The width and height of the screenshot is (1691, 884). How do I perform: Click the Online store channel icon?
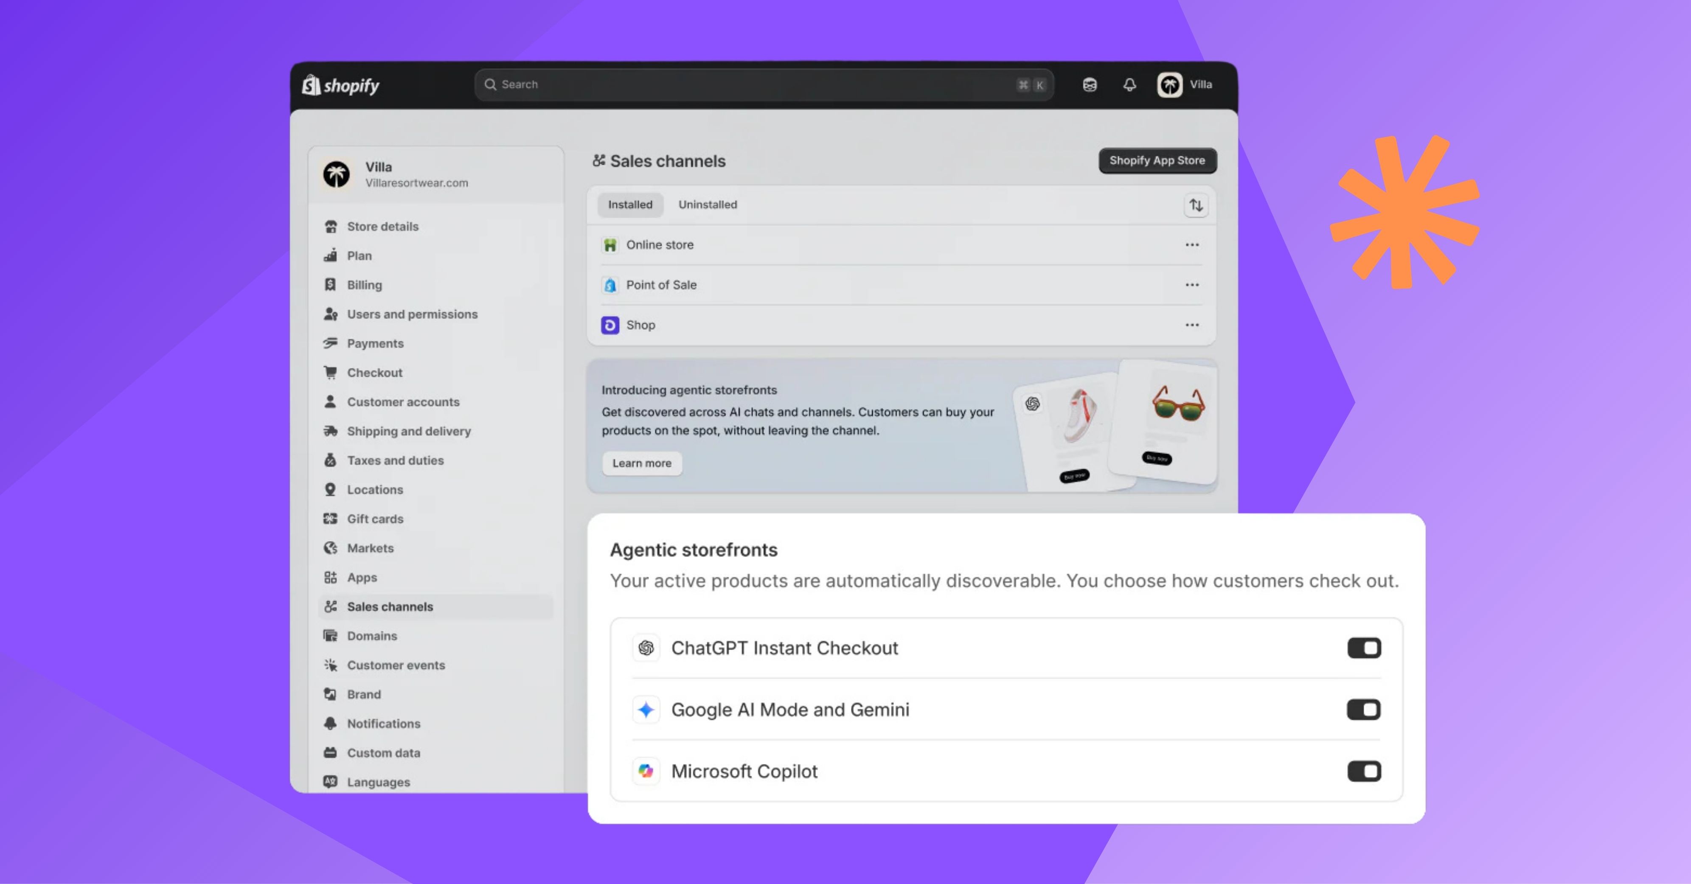(610, 245)
